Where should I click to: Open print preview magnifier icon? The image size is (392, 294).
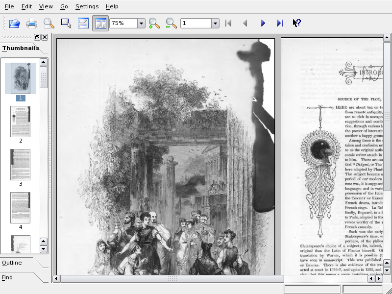click(49, 23)
